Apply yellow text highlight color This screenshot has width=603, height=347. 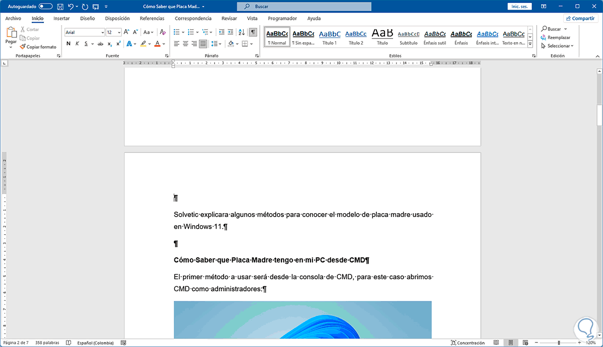tap(143, 44)
